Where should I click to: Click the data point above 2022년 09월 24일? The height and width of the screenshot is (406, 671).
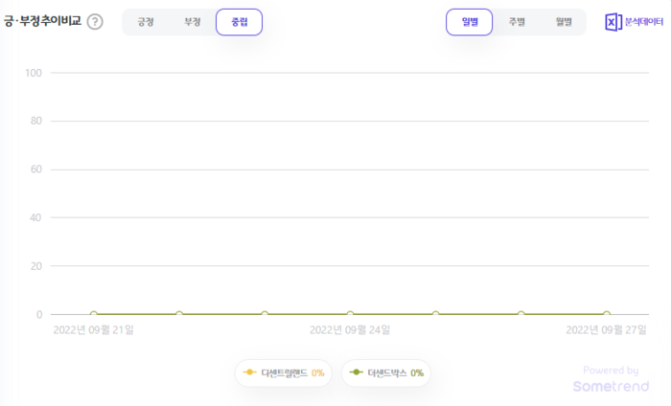(350, 314)
